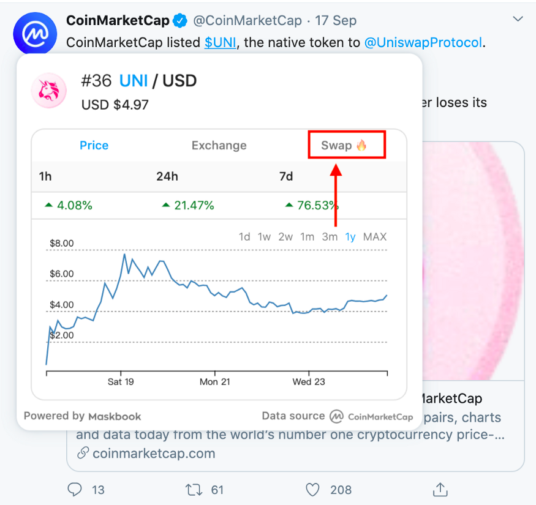This screenshot has height=505, width=536.
Task: Click the retweet icon
Action: [194, 490]
